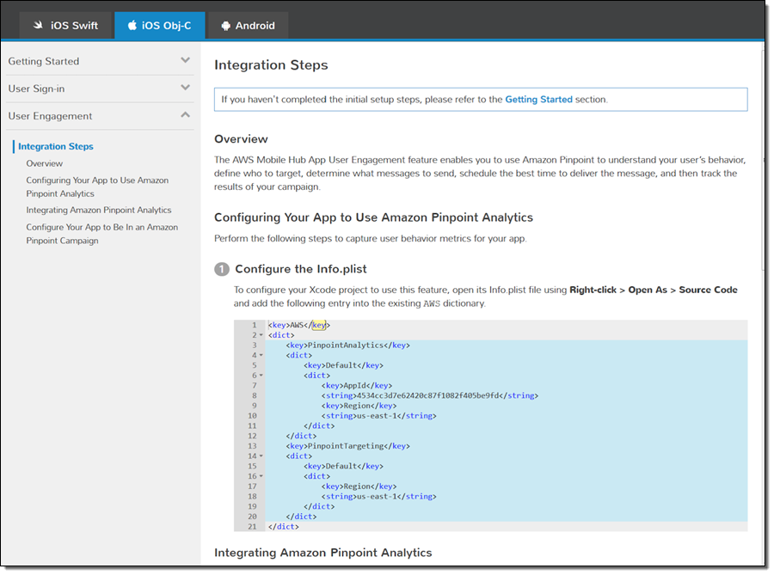Collapse the code fold at line 14
The height and width of the screenshot is (575, 774).
click(261, 456)
